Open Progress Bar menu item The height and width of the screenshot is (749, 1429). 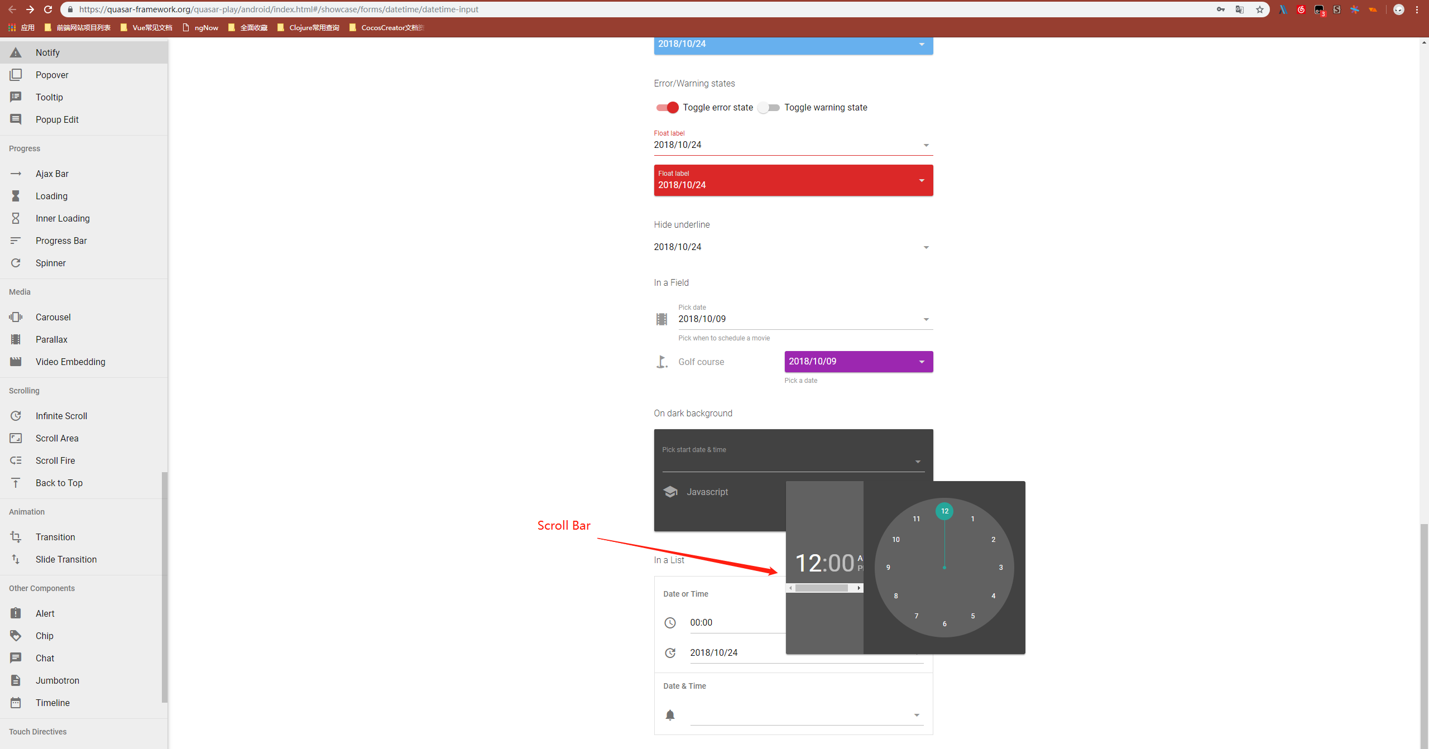61,241
